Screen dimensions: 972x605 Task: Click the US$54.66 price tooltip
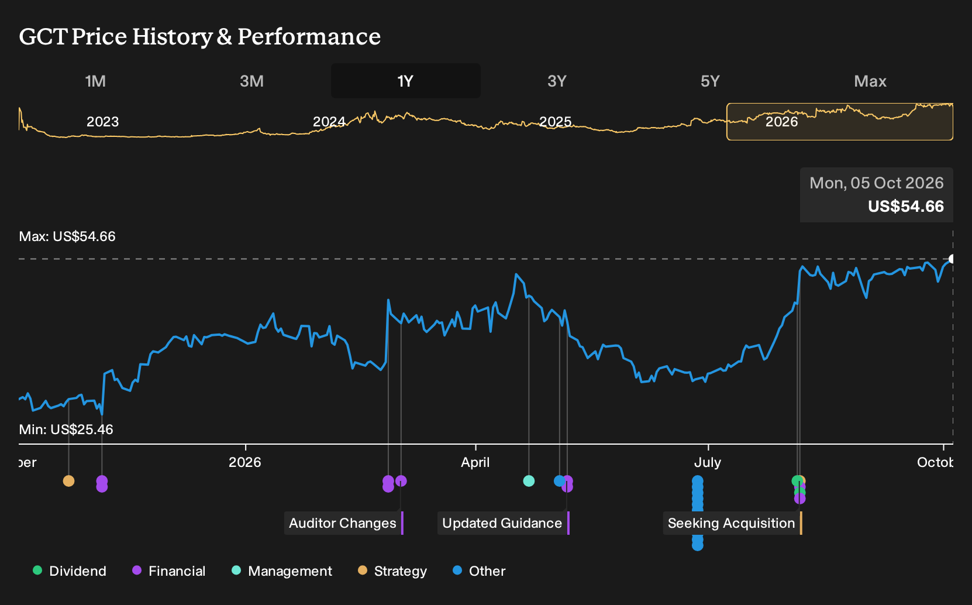[x=877, y=195]
